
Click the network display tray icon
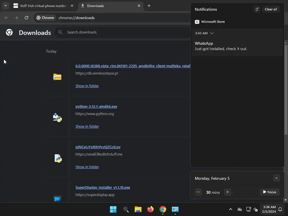tap(248, 209)
